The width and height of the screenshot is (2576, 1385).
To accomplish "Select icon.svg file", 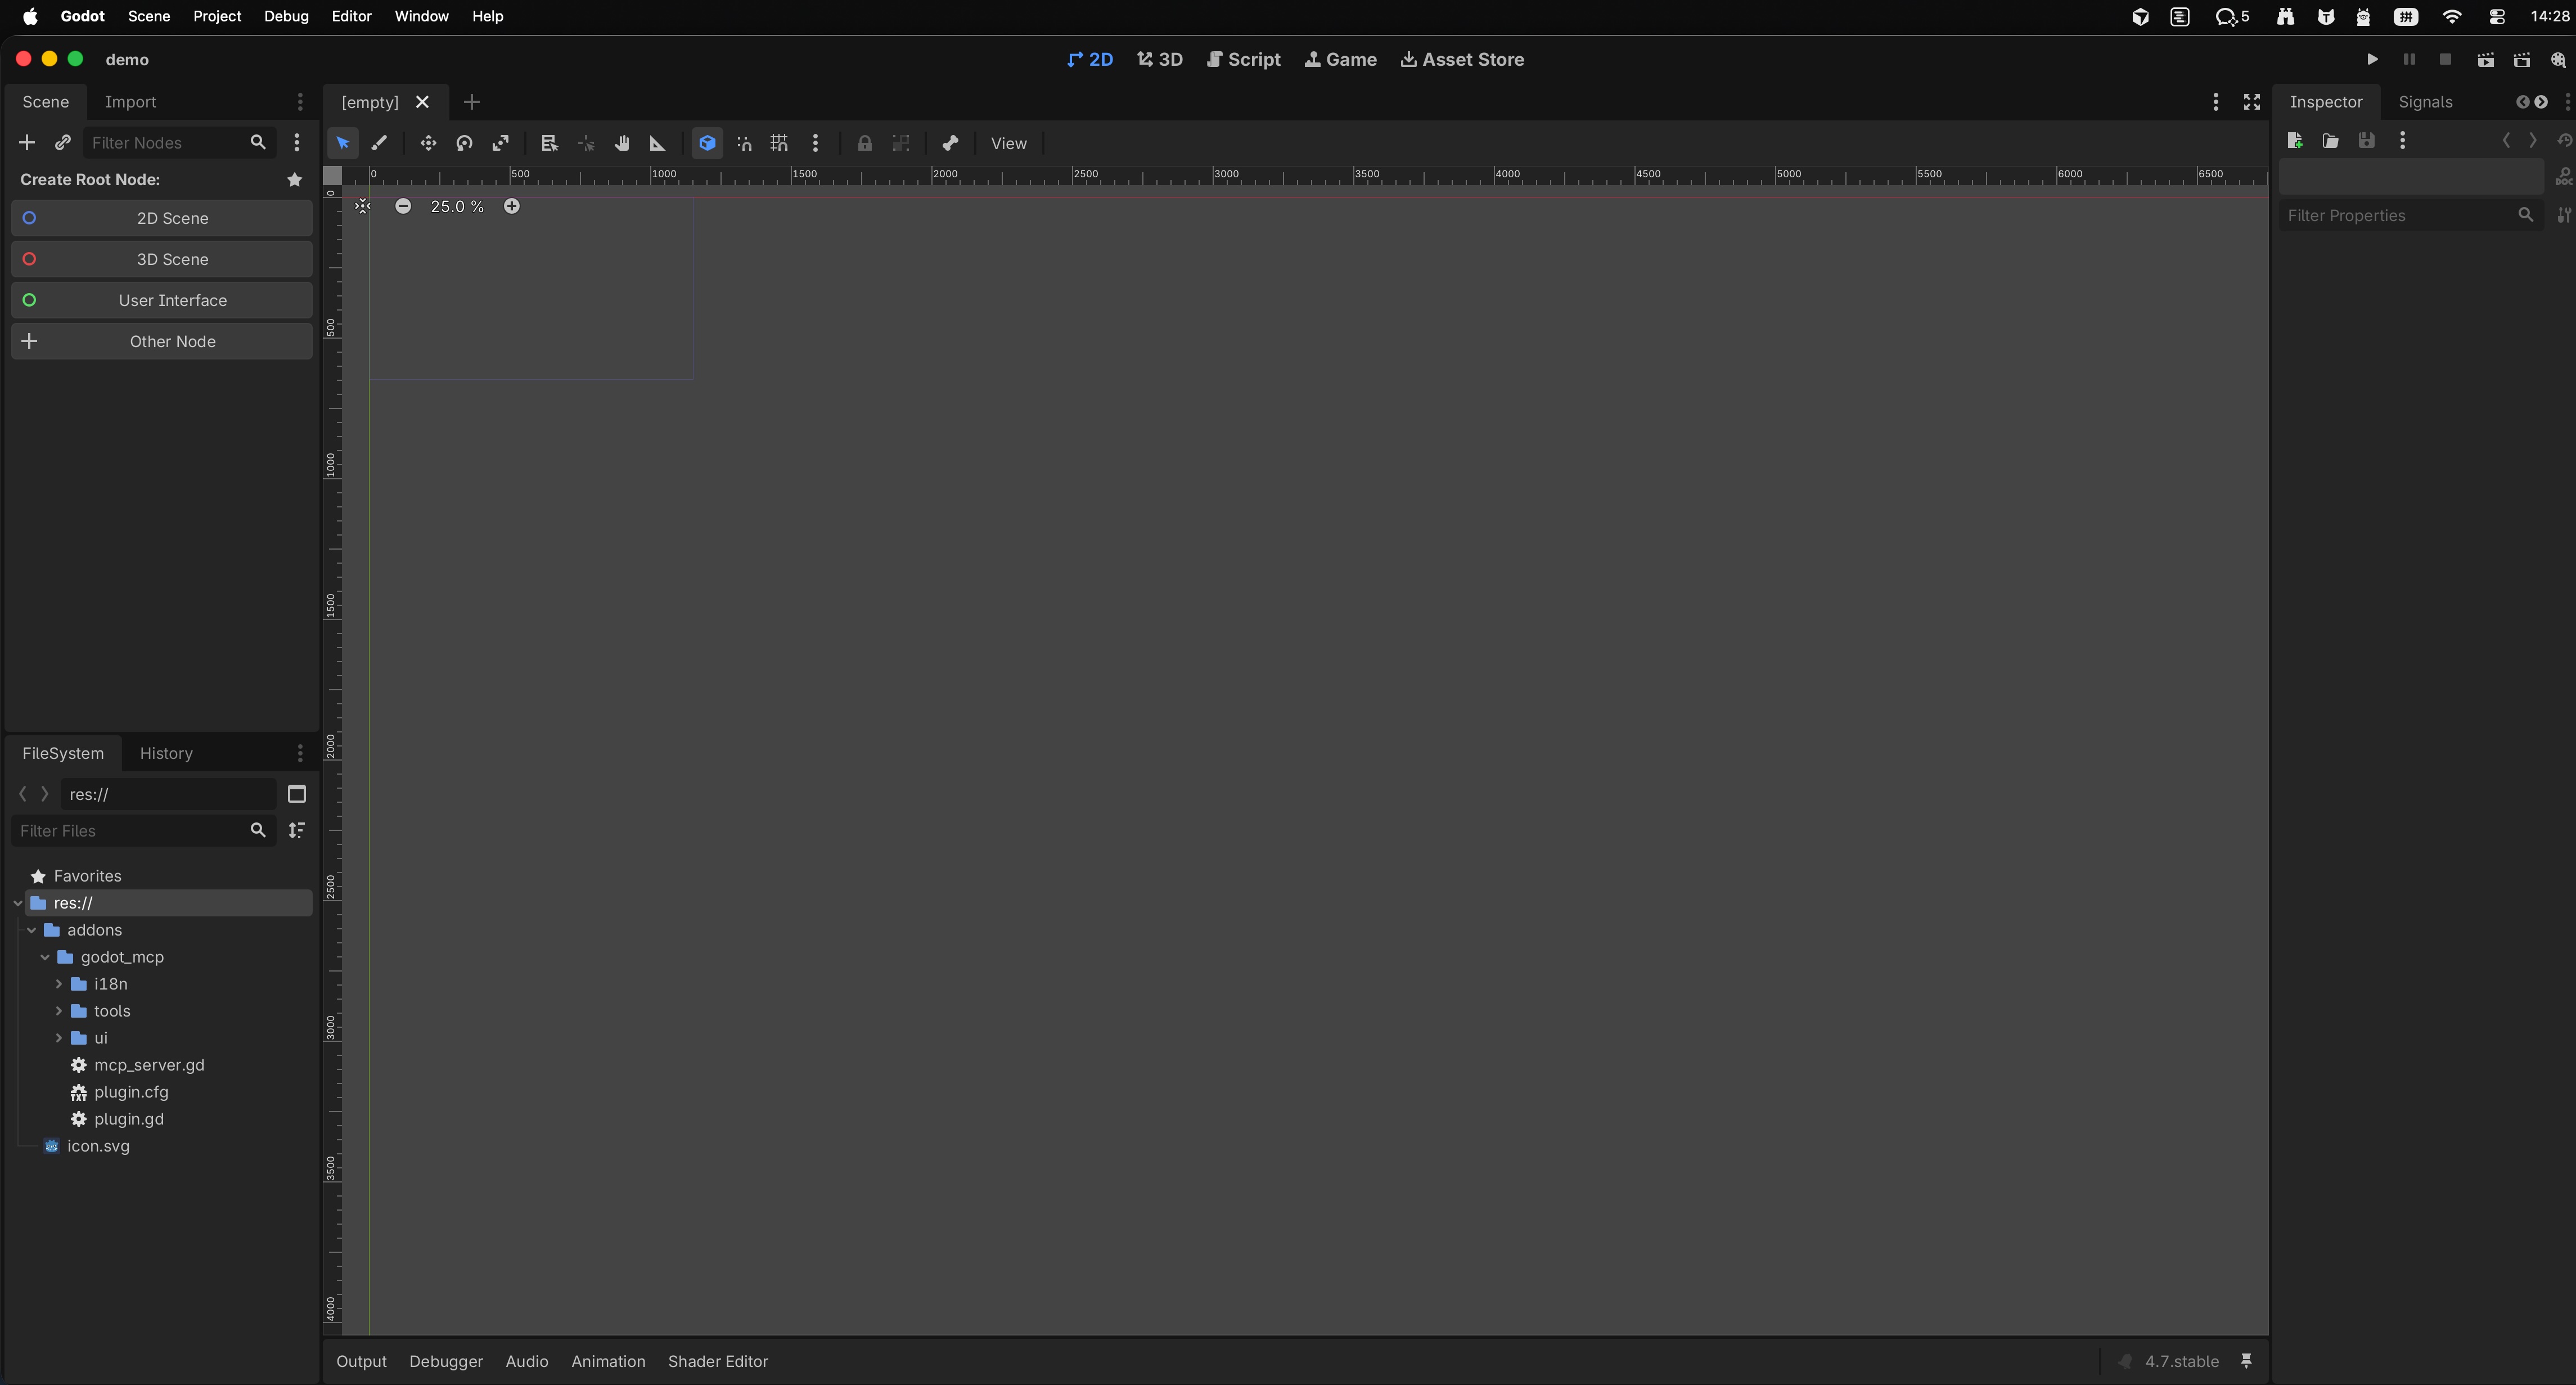I will pyautogui.click(x=98, y=1146).
